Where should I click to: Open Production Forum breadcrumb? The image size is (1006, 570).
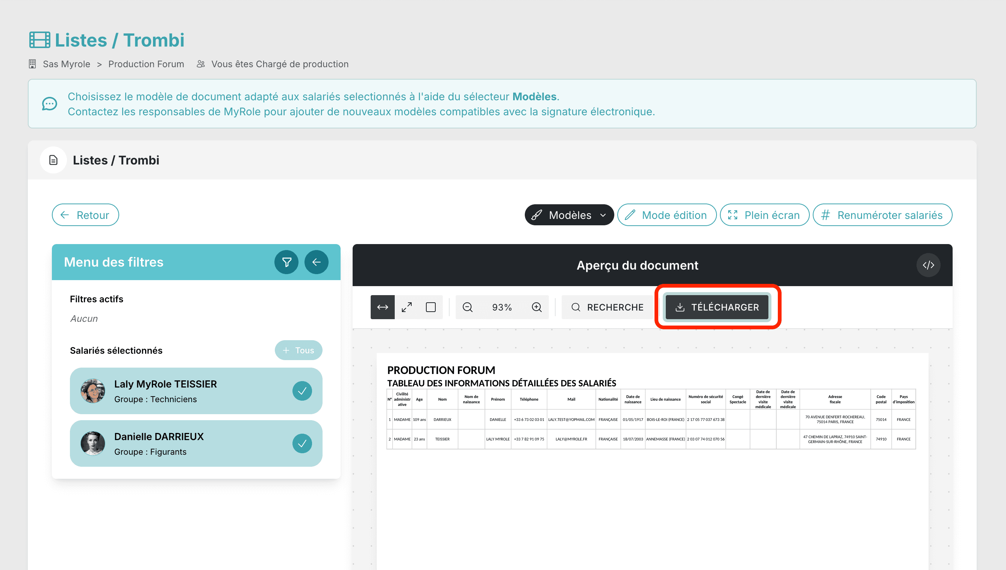pyautogui.click(x=146, y=64)
